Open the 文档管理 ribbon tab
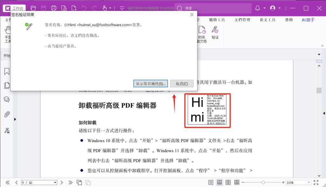Screen dimensions: 326x187 tap(242, 20)
